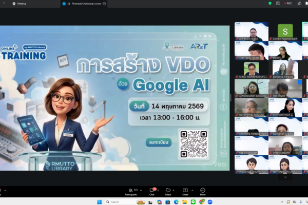Open Microsoft Edge from taskbar
308x205 pixels.
(x=176, y=202)
